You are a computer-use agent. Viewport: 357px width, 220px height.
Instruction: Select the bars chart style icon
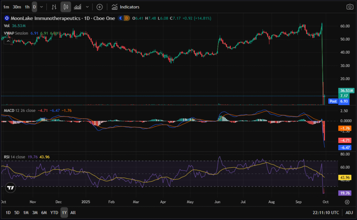[x=54, y=7]
